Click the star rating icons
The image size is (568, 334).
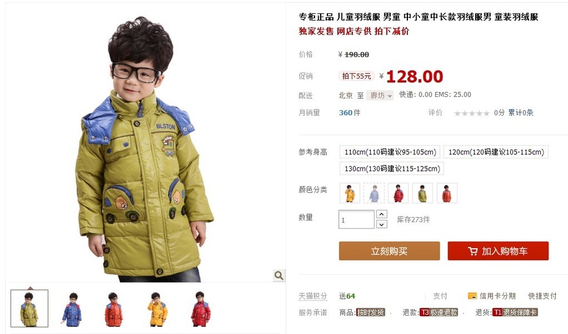coord(472,113)
